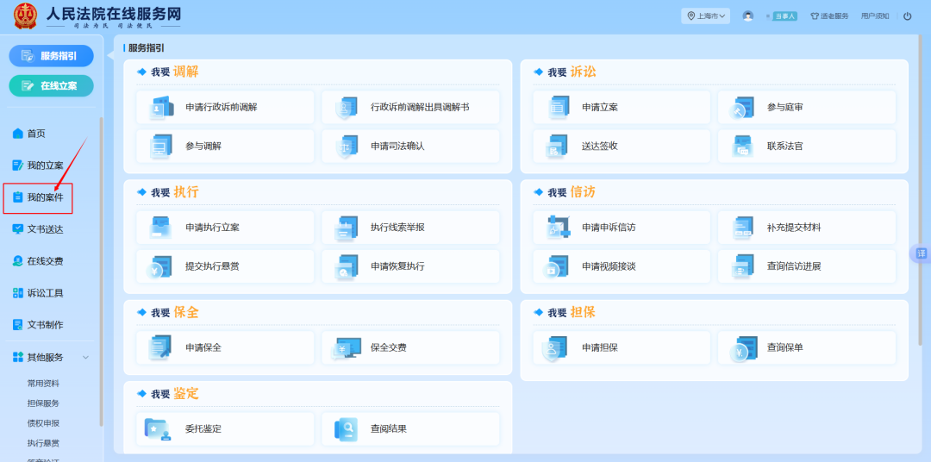Image resolution: width=931 pixels, height=462 pixels.
Task: Click the 查阅结果 search icon
Action: [x=347, y=428]
